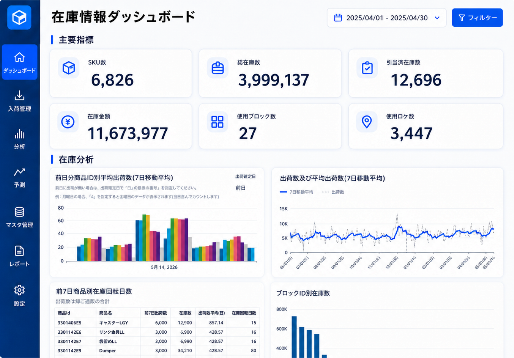Select product row 3301142E9
Image resolution: width=514 pixels, height=358 pixels.
(x=157, y=351)
